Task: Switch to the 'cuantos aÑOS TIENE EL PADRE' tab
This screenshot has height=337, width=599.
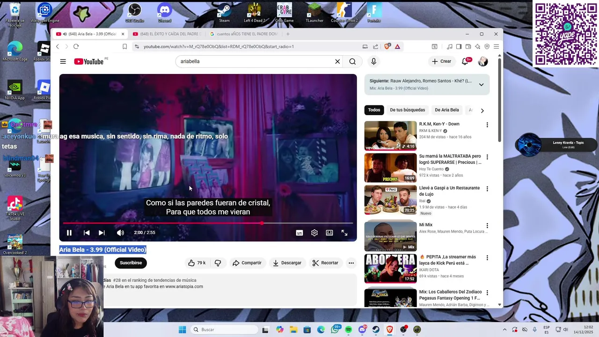Action: 244,34
